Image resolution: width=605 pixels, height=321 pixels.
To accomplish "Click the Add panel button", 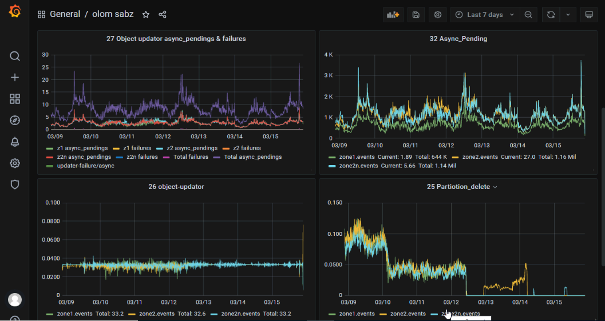I will tap(393, 15).
